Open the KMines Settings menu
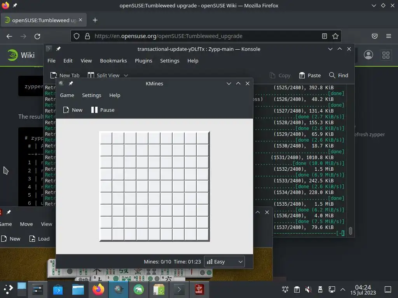The width and height of the screenshot is (398, 298). click(x=92, y=95)
